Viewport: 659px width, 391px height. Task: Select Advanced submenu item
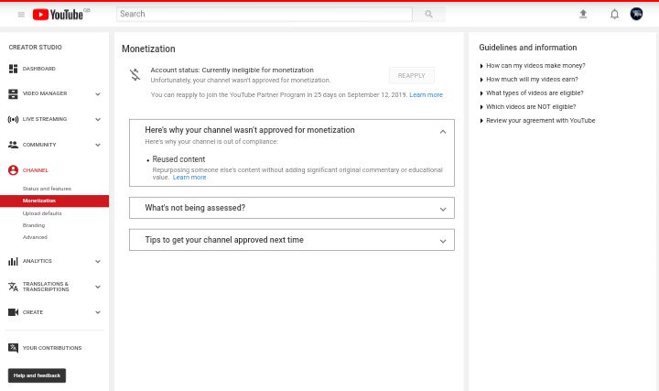(x=35, y=237)
